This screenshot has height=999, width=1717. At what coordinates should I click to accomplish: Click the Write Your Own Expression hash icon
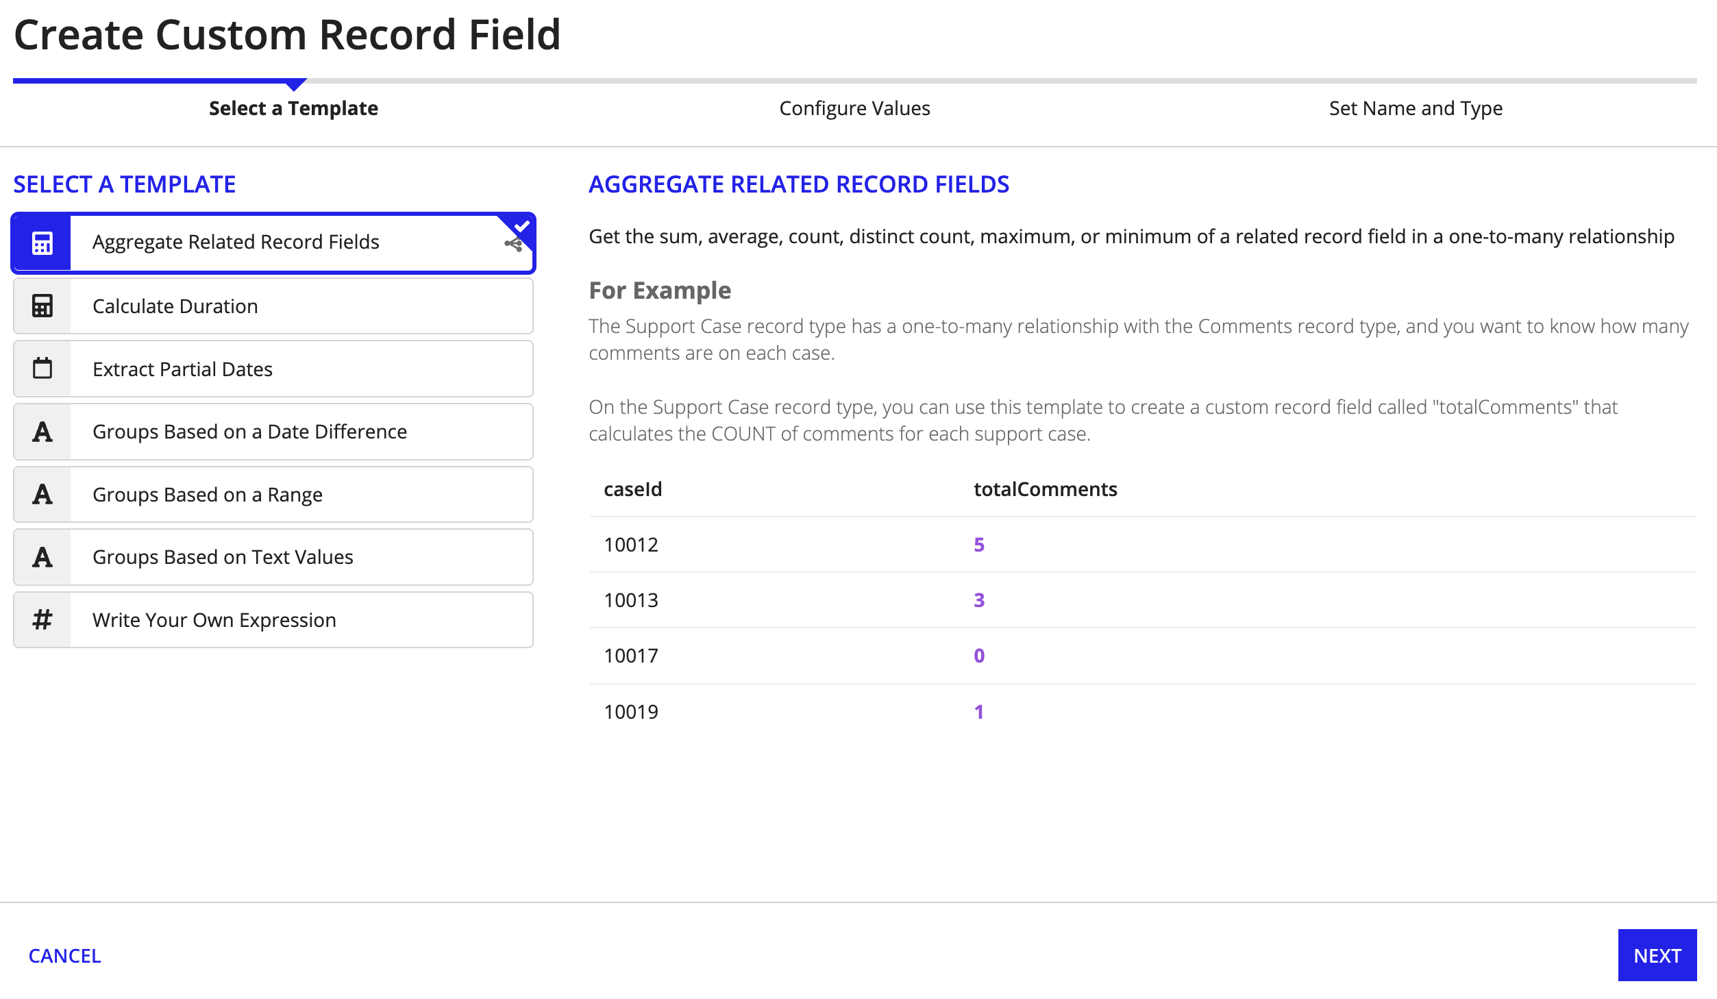[x=42, y=619]
